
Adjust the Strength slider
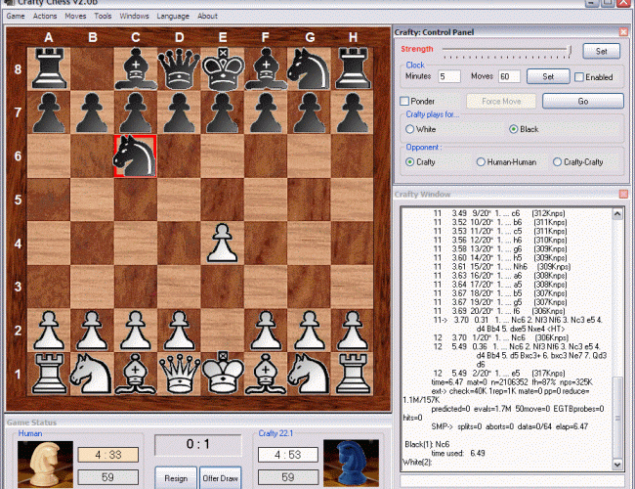[x=571, y=50]
